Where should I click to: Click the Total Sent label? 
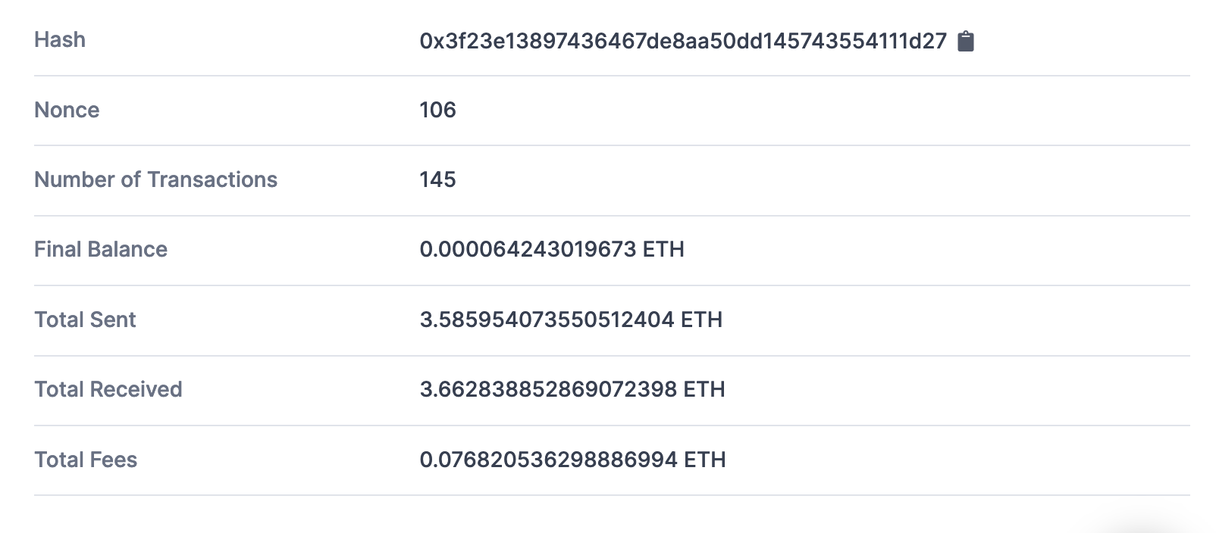click(85, 319)
